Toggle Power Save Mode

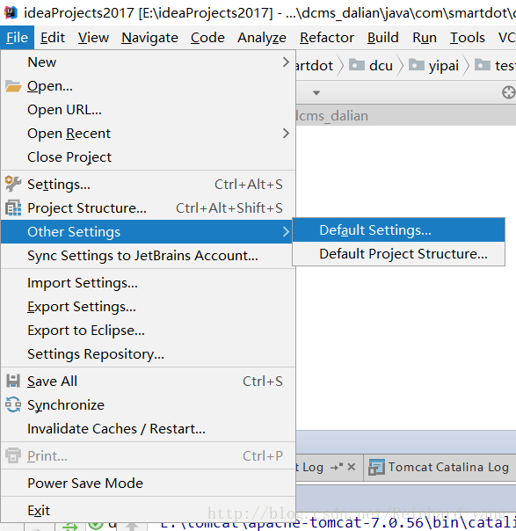148,483
